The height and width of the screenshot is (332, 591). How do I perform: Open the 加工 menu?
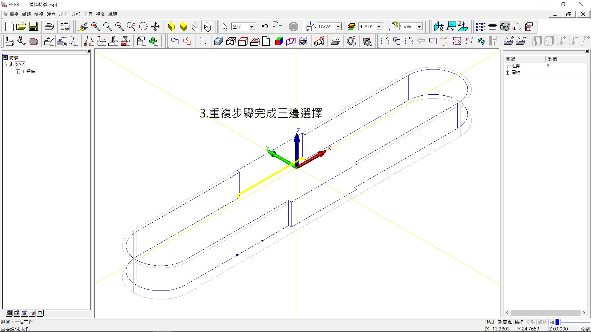[63, 14]
